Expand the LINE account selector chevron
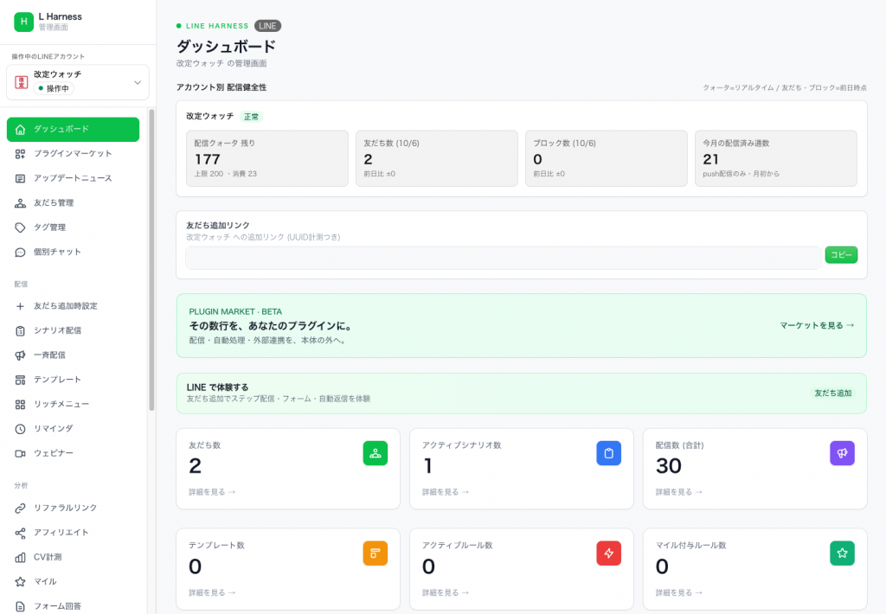This screenshot has height=614, width=886. (x=138, y=82)
